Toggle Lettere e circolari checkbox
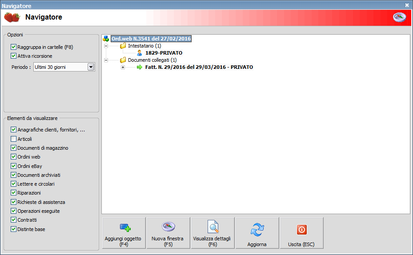 tap(13, 183)
